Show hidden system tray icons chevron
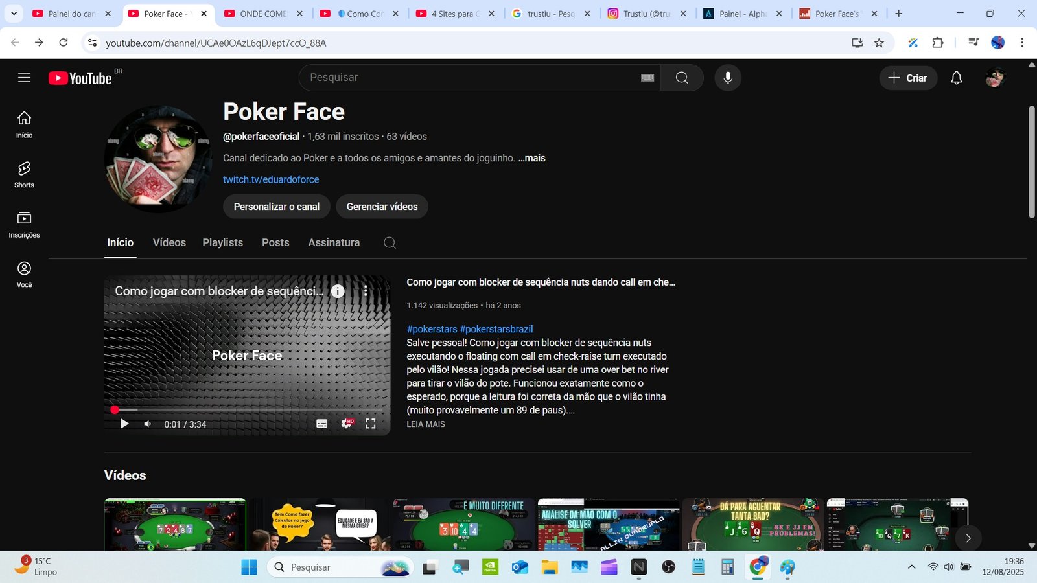The width and height of the screenshot is (1037, 583). pos(911,567)
